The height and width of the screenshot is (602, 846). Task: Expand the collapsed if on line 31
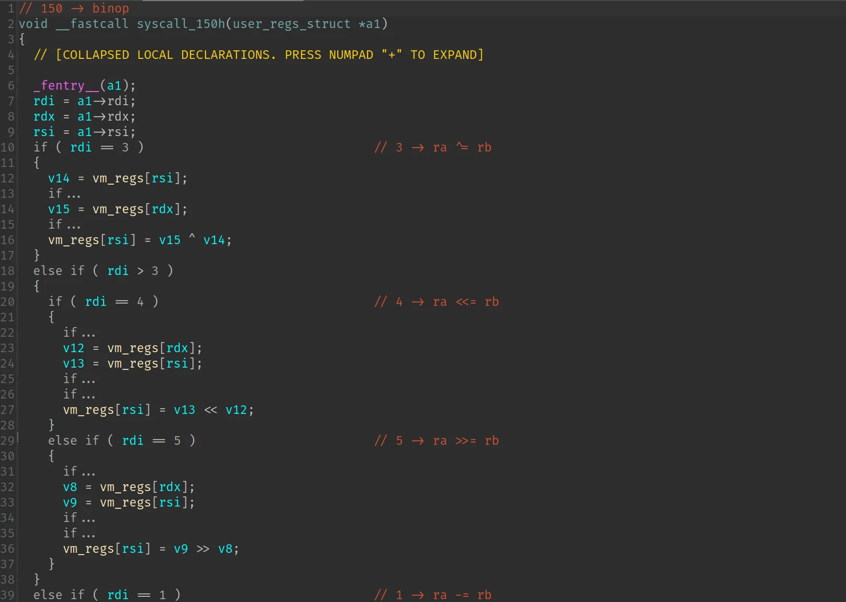79,472
